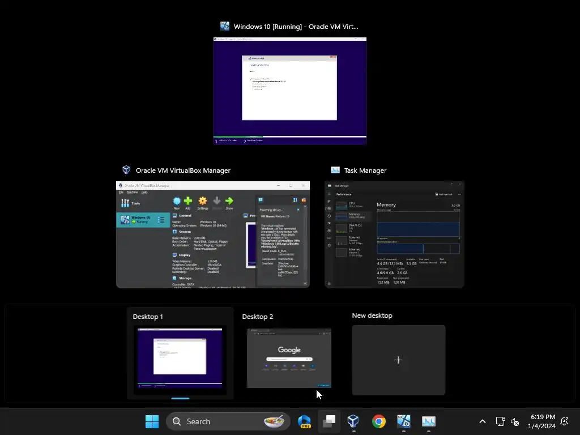Add a new desktop with the plus tile
Screen dimensions: 580x435
point(398,360)
